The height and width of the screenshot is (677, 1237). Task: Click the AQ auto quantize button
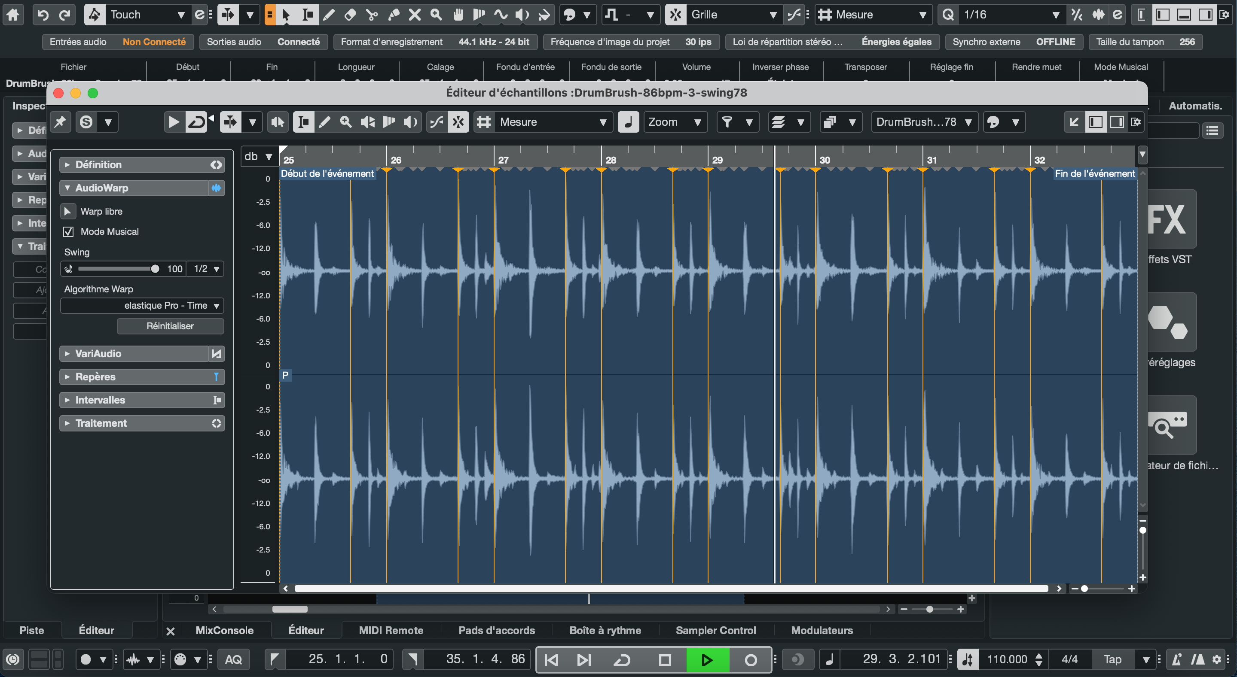[x=233, y=660]
